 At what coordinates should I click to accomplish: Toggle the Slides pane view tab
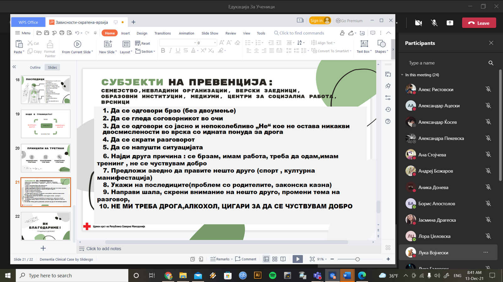click(52, 67)
